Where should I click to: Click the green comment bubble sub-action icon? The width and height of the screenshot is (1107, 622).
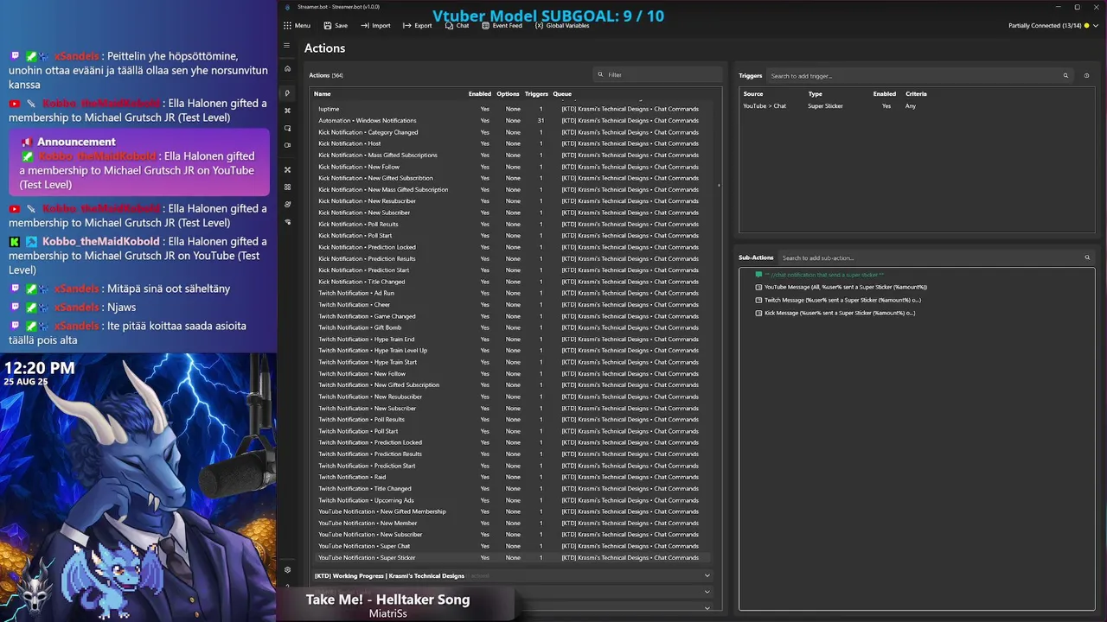[x=758, y=275]
